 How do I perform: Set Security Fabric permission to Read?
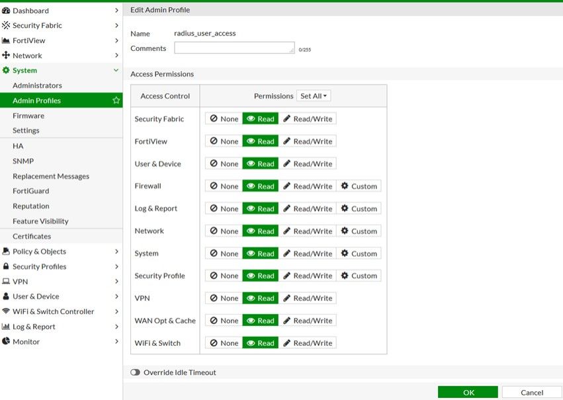pyautogui.click(x=260, y=119)
